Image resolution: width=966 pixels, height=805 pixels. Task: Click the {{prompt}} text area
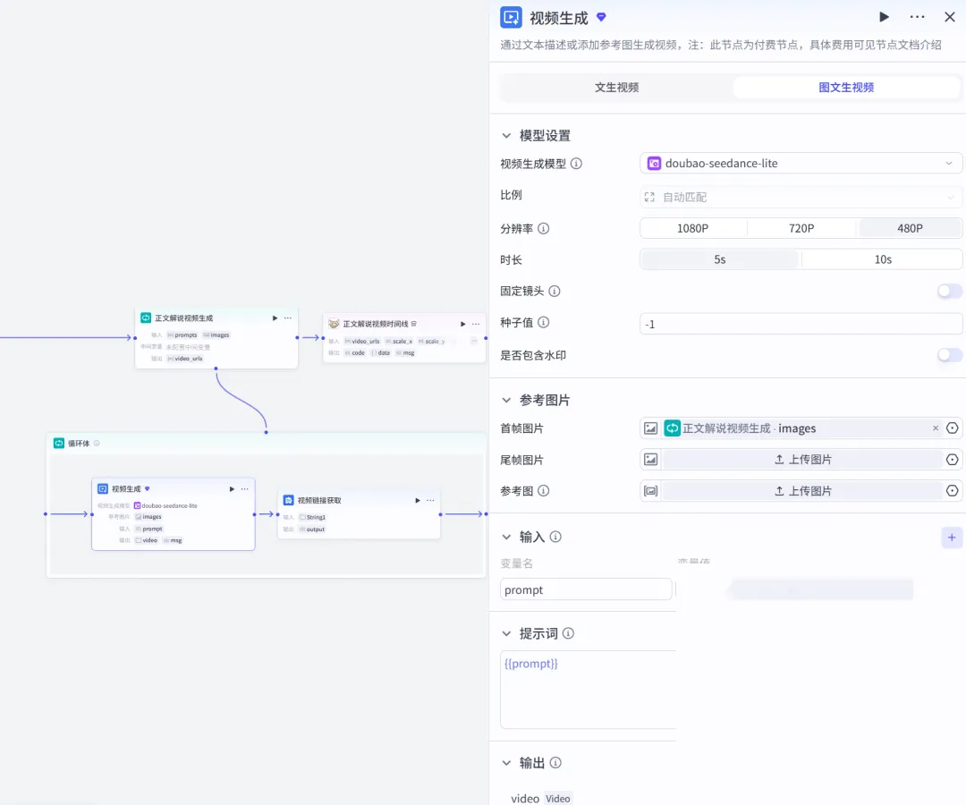coord(588,690)
